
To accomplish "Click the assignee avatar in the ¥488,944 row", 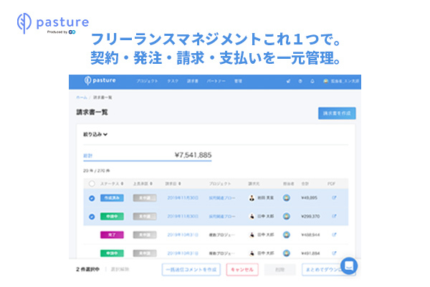I will coord(287,235).
